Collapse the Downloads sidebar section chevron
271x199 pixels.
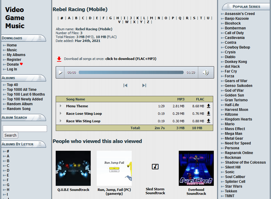coord(40,38)
